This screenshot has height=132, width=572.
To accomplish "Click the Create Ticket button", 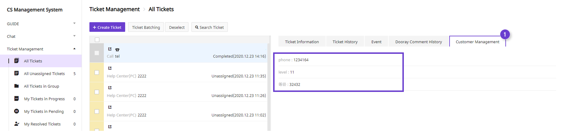I will tap(107, 27).
